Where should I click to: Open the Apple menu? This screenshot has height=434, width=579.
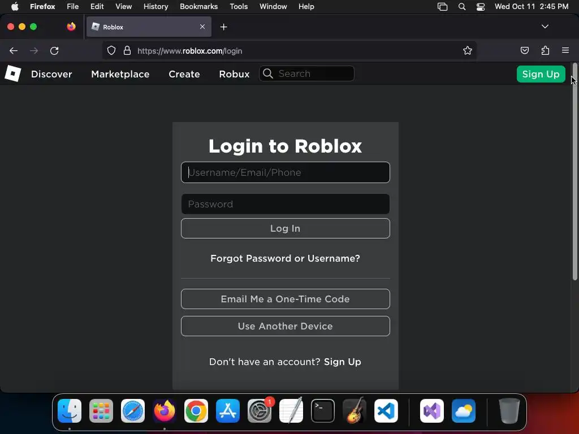click(x=15, y=6)
